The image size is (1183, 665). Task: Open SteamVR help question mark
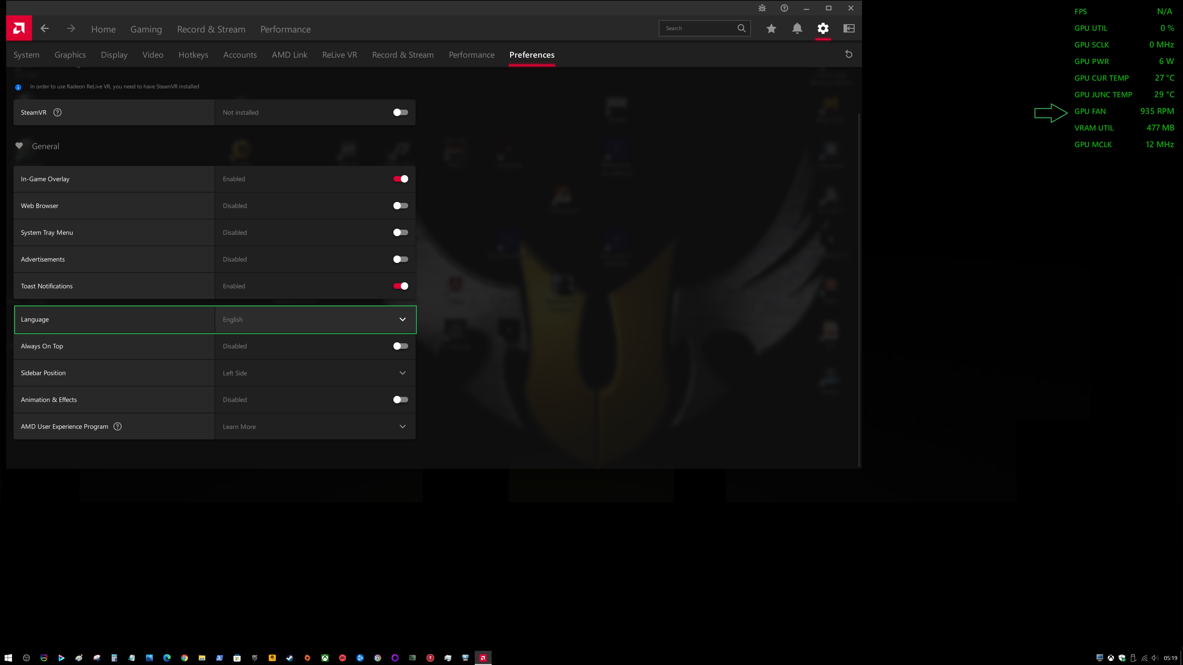pyautogui.click(x=57, y=112)
